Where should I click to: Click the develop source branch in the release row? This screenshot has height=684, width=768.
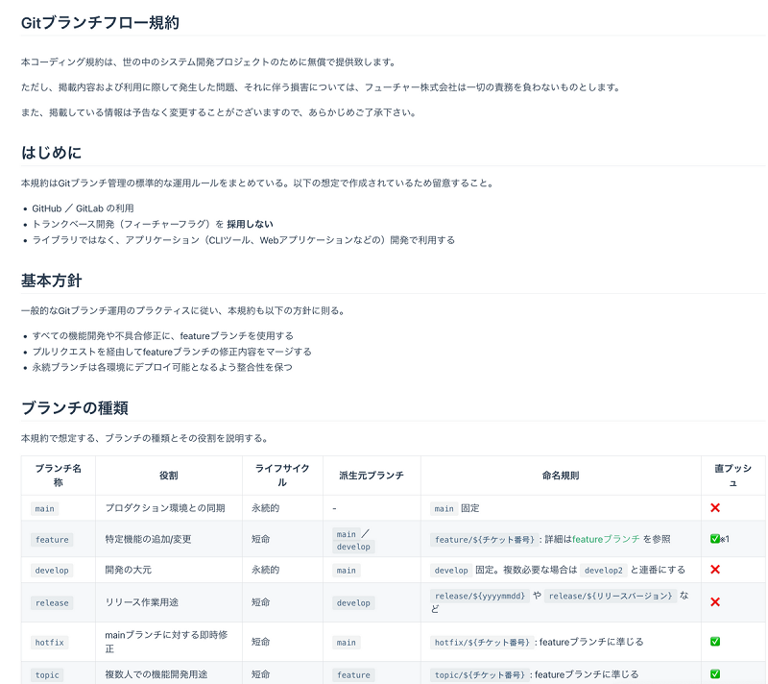click(x=353, y=602)
